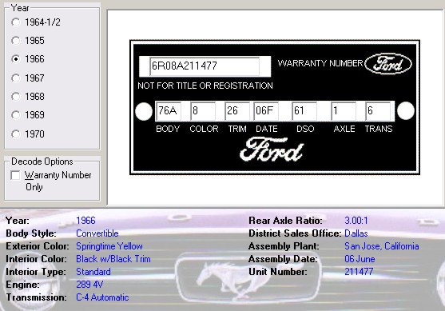Viewport: 445px width, 311px height.
Task: Click the Ford oval logo beside Warranty Number
Action: point(388,64)
